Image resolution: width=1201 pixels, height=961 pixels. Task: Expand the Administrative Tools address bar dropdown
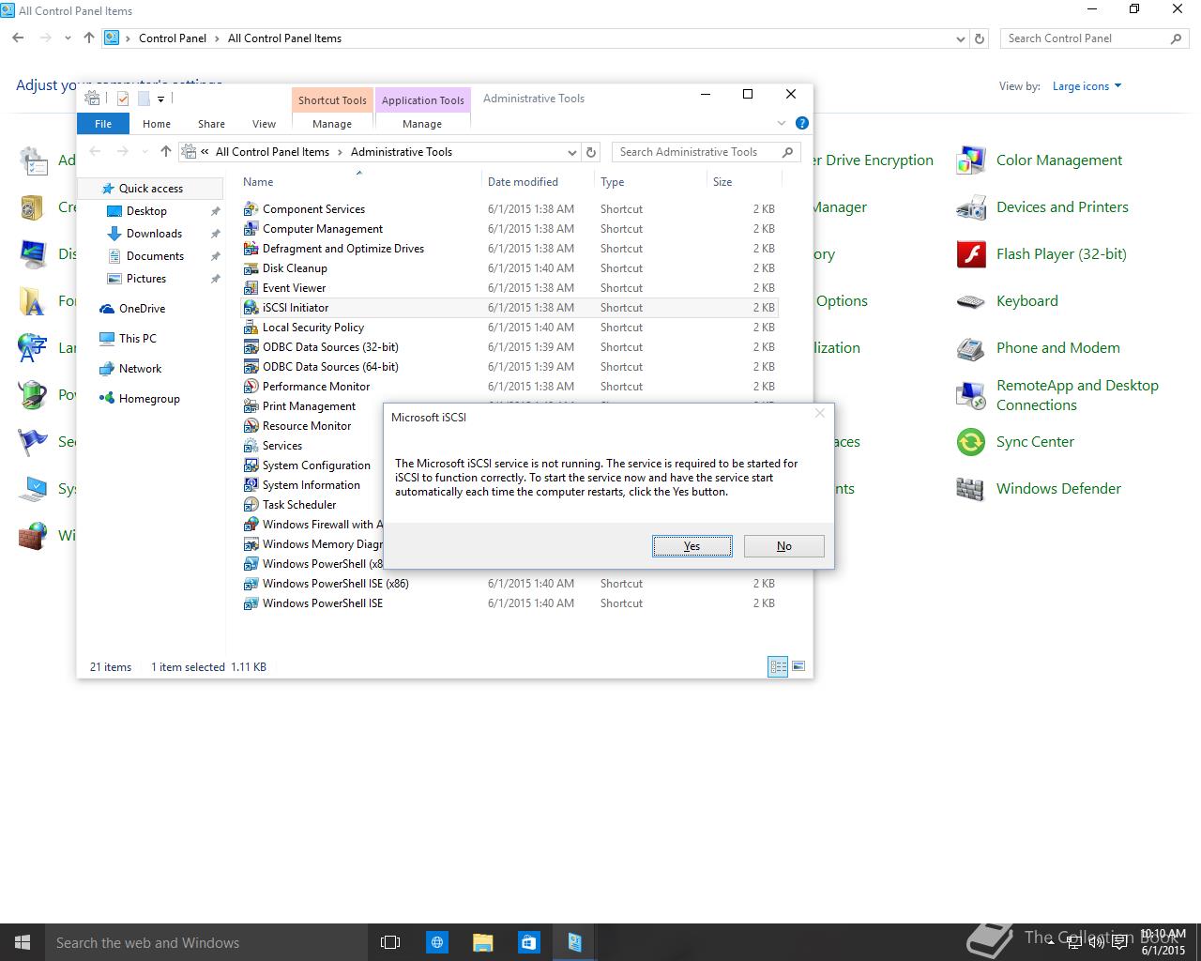[572, 152]
